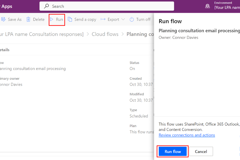
Task: Click the Turn off power icon
Action: point(132,19)
